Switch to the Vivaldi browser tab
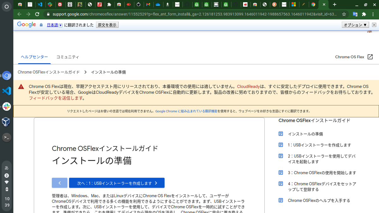 [60, 4]
